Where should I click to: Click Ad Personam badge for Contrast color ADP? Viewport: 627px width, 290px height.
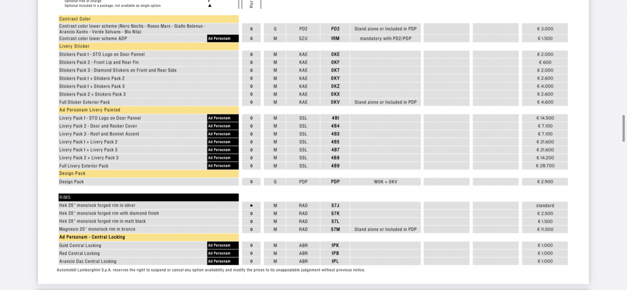click(223, 39)
